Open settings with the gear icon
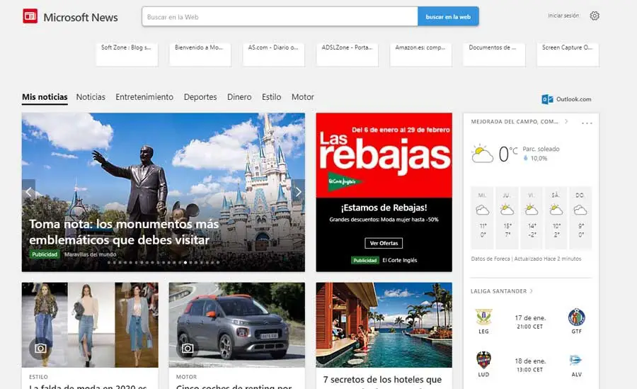637x389 pixels. 595,16
